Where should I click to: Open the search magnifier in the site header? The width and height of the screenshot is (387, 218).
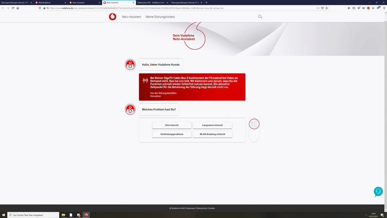pyautogui.click(x=260, y=17)
